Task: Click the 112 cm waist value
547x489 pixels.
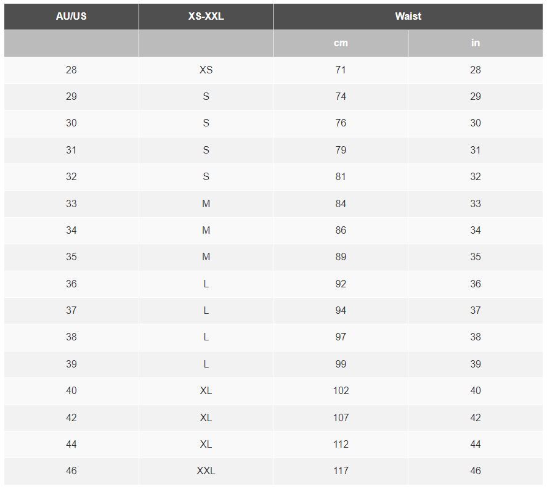Action: point(341,444)
